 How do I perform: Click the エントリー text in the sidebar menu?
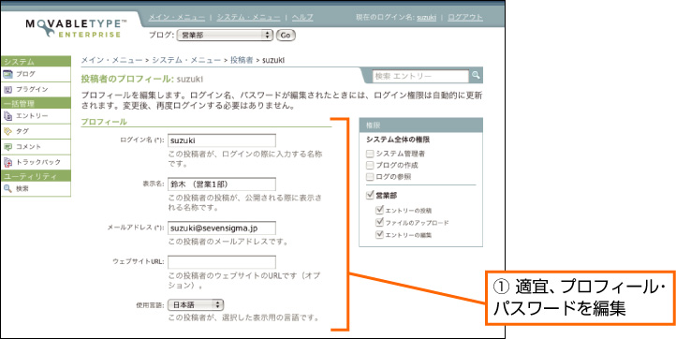click(32, 116)
